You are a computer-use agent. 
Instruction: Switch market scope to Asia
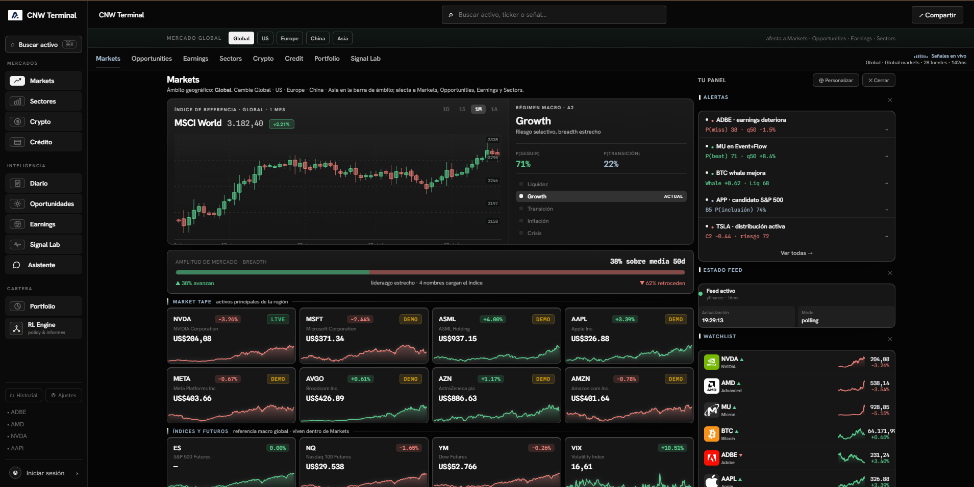(x=342, y=38)
